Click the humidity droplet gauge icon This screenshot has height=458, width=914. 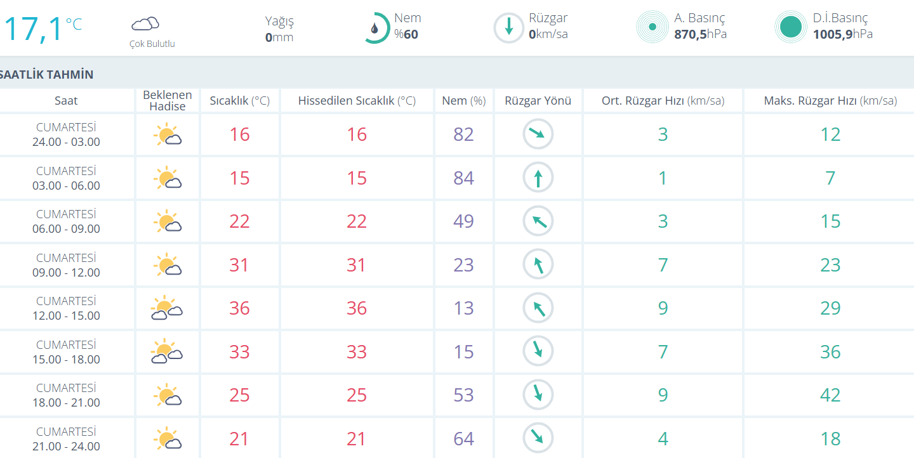coord(376,28)
